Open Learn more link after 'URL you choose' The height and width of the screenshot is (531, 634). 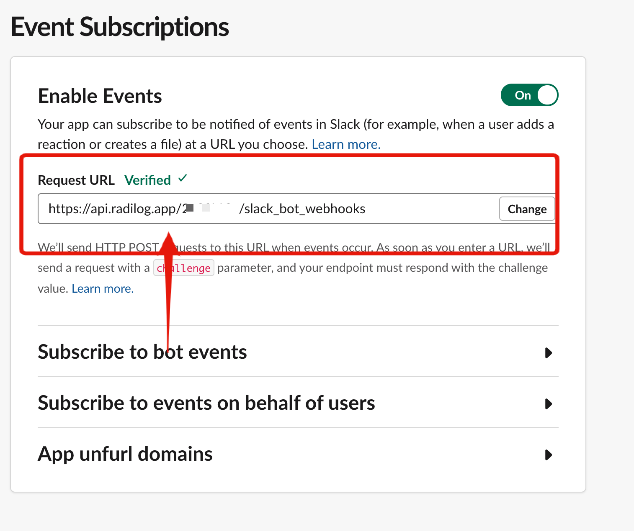point(346,144)
